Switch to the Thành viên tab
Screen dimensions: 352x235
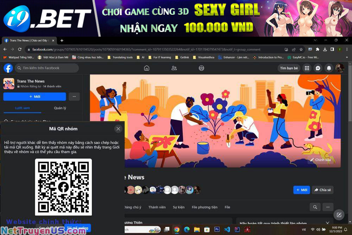point(157,207)
